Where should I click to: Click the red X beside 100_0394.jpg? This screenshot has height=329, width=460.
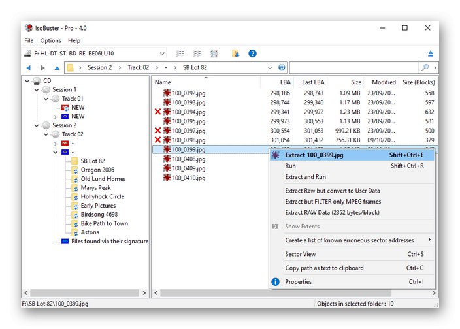[157, 112]
